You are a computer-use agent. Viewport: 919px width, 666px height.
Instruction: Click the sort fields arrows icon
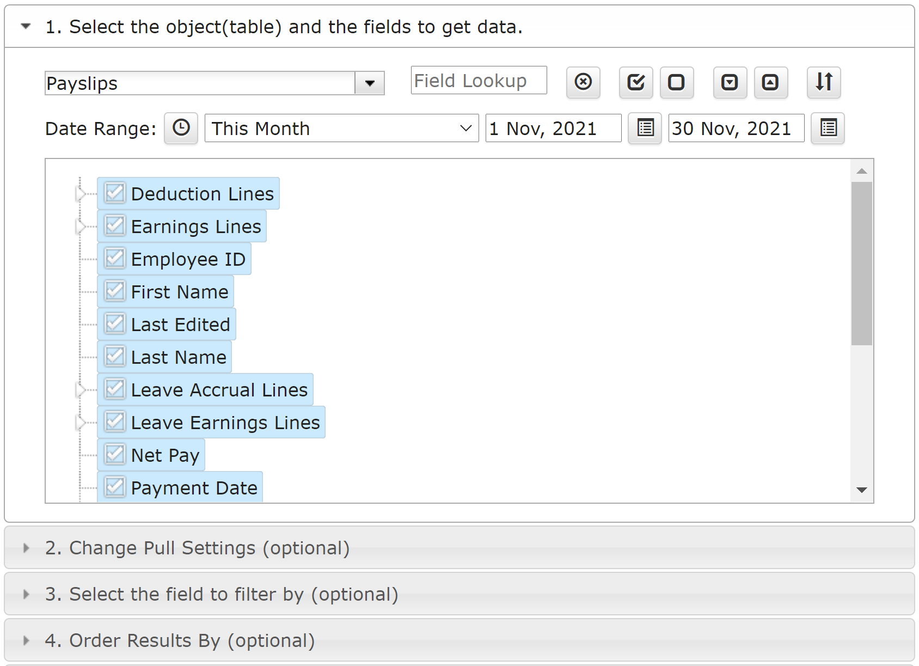(x=824, y=82)
